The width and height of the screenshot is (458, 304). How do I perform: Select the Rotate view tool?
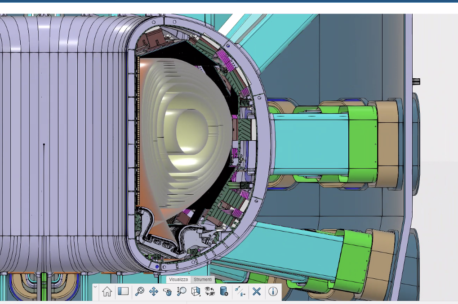click(x=167, y=291)
